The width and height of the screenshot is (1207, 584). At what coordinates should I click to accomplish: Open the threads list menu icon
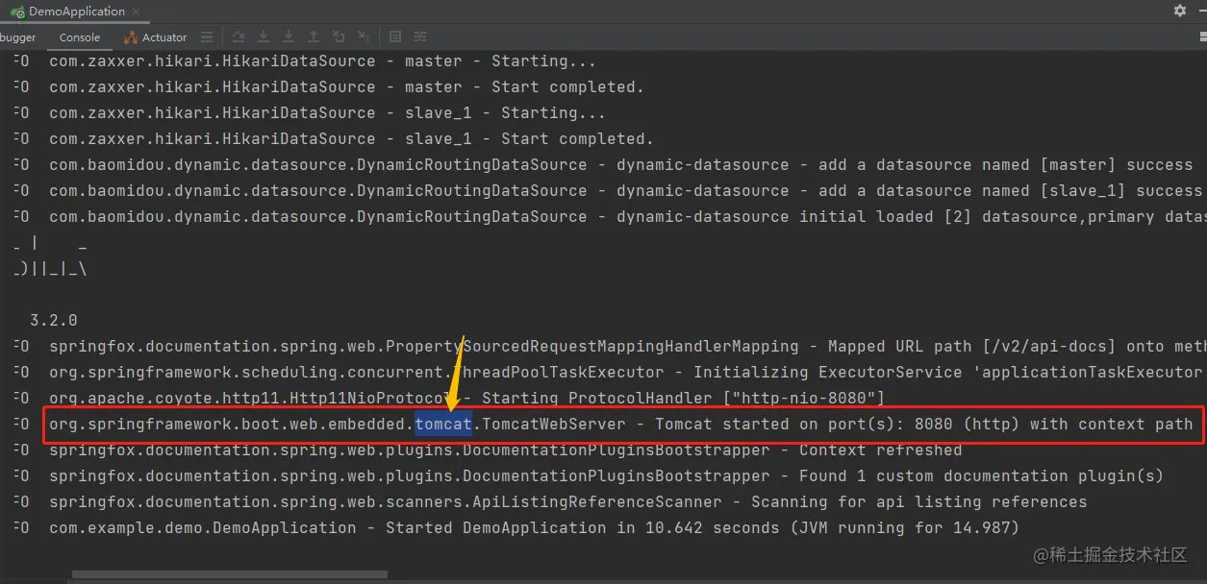(x=207, y=37)
